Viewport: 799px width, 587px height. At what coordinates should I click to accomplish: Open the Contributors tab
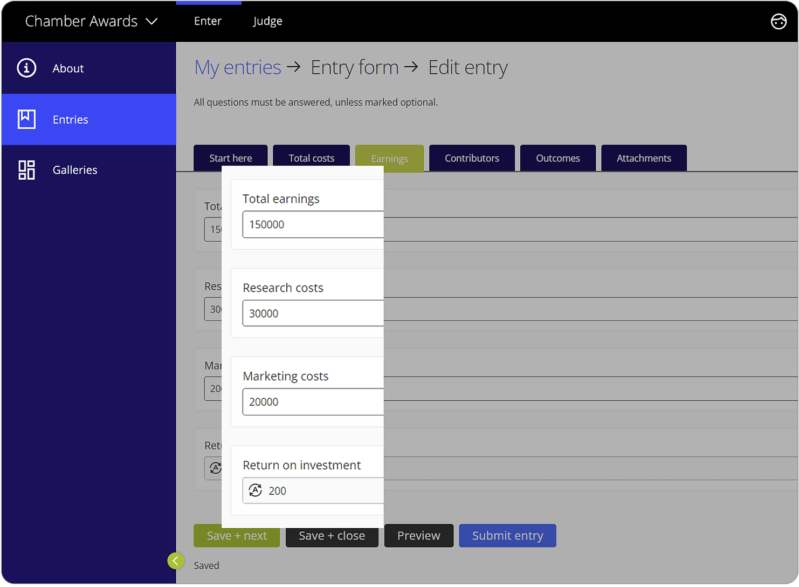coord(472,158)
